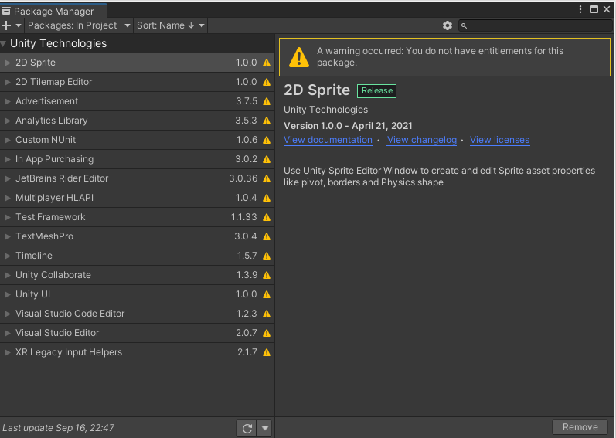Open the refresh options dropdown arrow
Image resolution: width=616 pixels, height=438 pixels.
pyautogui.click(x=265, y=428)
